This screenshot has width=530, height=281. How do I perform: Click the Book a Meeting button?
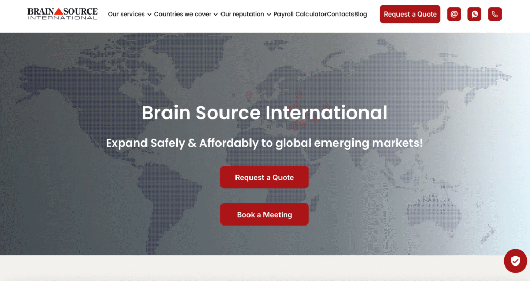[264, 214]
